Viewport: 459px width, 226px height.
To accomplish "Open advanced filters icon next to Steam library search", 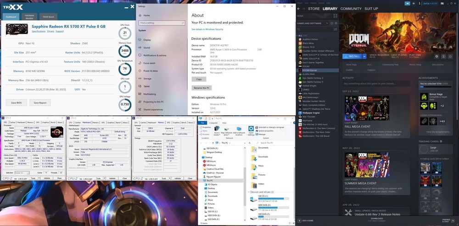I will 336,29.
